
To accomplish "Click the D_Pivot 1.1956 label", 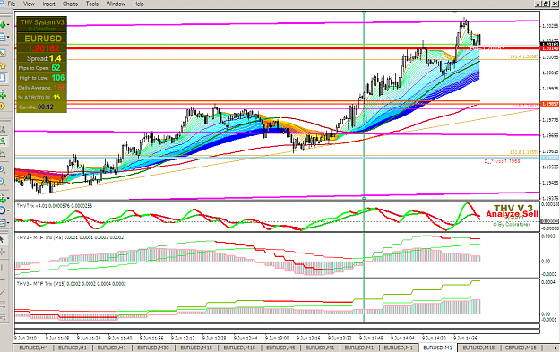I will pos(502,161).
